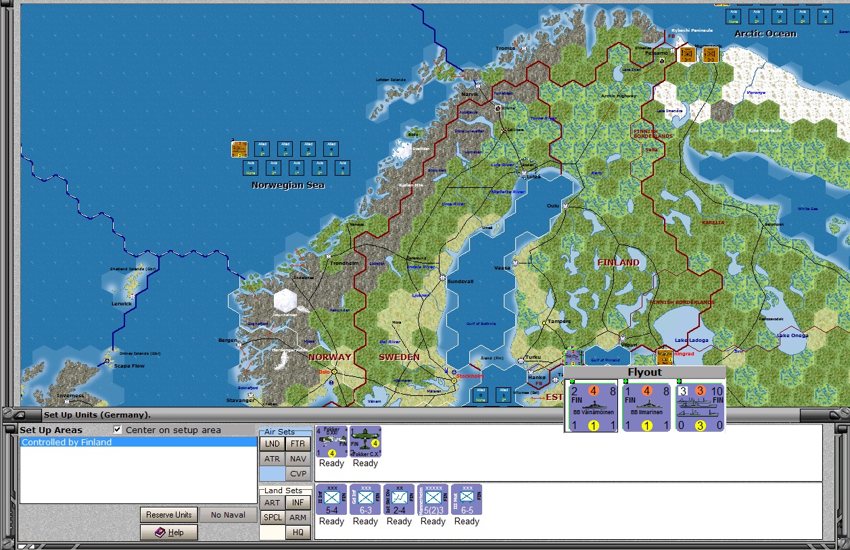Pick the Gd Inf 6-3 corps counter
This screenshot has height=550, width=850.
coord(365,499)
